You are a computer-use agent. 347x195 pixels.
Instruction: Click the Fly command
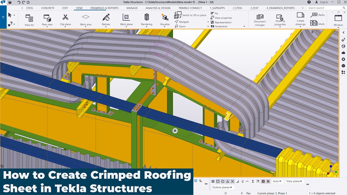(214, 13)
